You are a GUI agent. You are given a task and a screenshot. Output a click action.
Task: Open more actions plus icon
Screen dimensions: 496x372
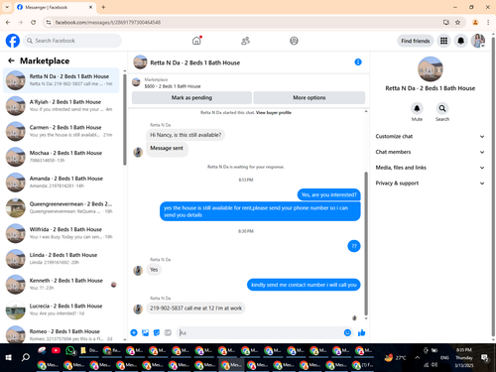coord(134,332)
